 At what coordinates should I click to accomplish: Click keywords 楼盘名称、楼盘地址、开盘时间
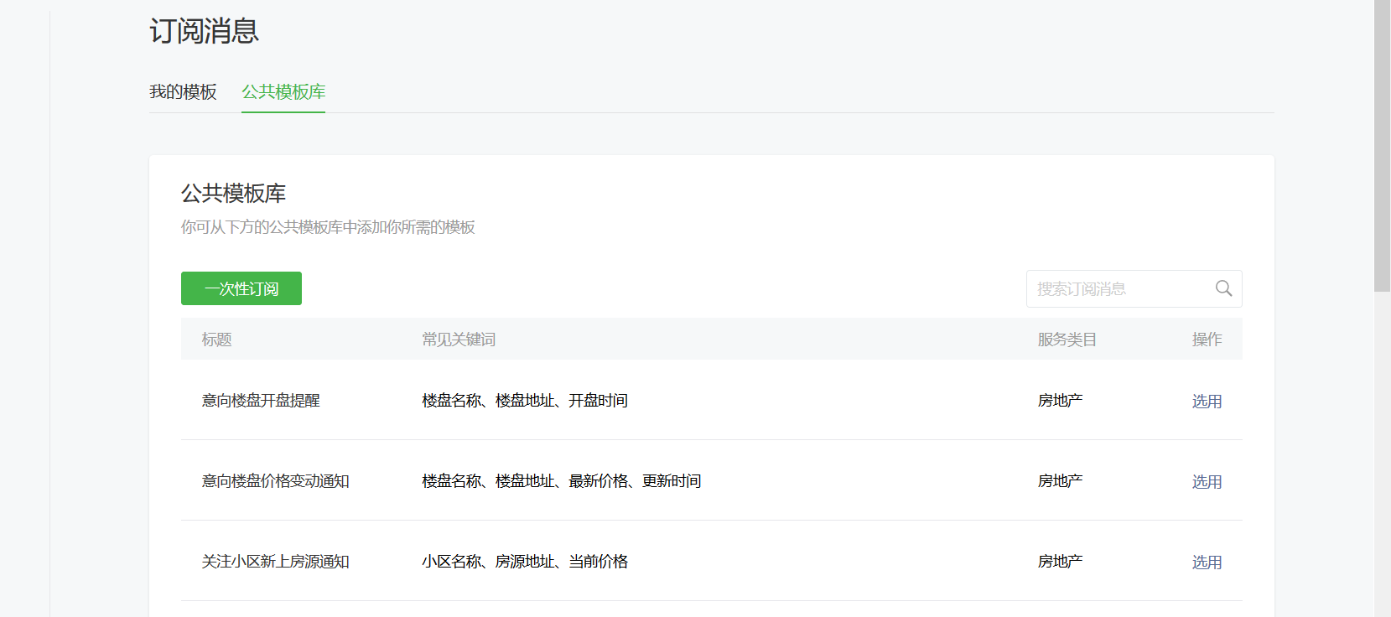coord(525,401)
